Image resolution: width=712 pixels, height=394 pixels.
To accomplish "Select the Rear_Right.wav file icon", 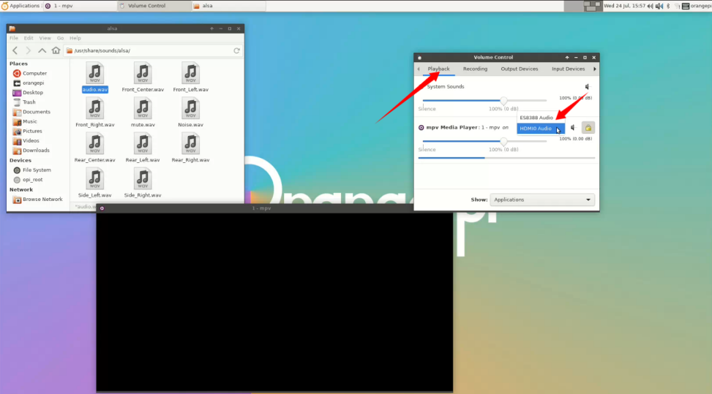I will (190, 144).
